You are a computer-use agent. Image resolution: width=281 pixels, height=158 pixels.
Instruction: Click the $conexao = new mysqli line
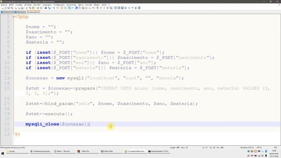(x=104, y=78)
